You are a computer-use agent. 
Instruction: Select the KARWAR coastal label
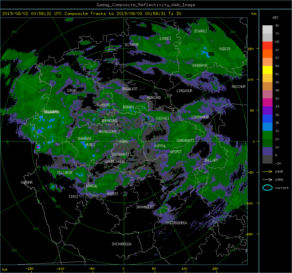point(27,182)
